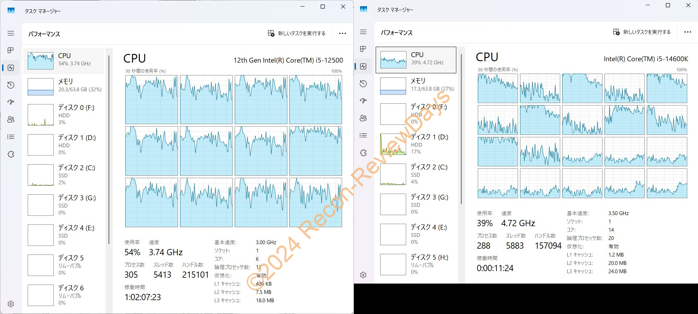Select the ディスク 1 (D:) tile showing 17%
Screen dimensions: 698x314
416,144
